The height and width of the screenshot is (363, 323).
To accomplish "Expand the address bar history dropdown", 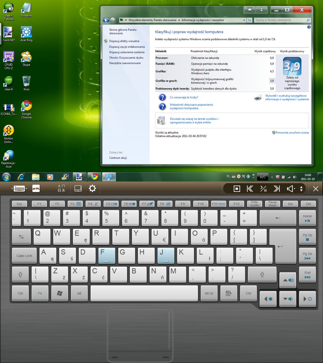I will pyautogui.click(x=244, y=20).
